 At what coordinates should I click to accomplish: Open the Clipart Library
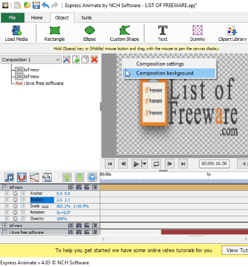point(232,33)
